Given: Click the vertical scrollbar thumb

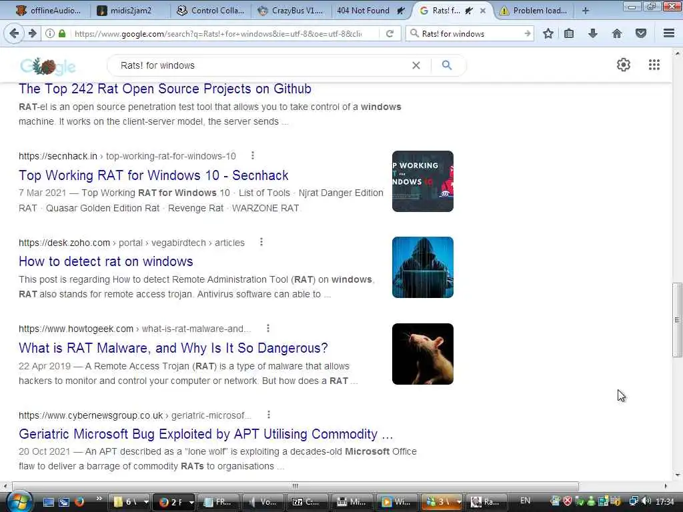Looking at the screenshot, I should (677, 319).
